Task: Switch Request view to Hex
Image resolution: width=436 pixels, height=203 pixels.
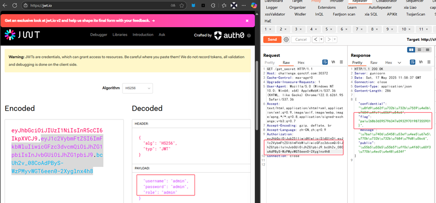Action: pos(301,62)
